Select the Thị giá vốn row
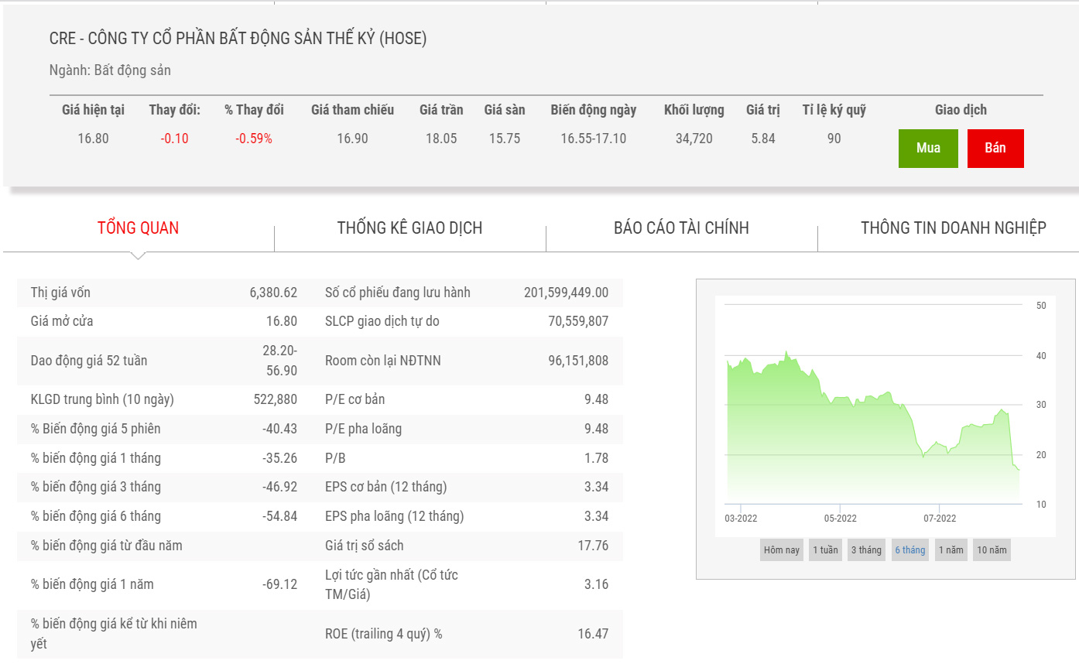This screenshot has height=671, width=1079. (x=163, y=293)
